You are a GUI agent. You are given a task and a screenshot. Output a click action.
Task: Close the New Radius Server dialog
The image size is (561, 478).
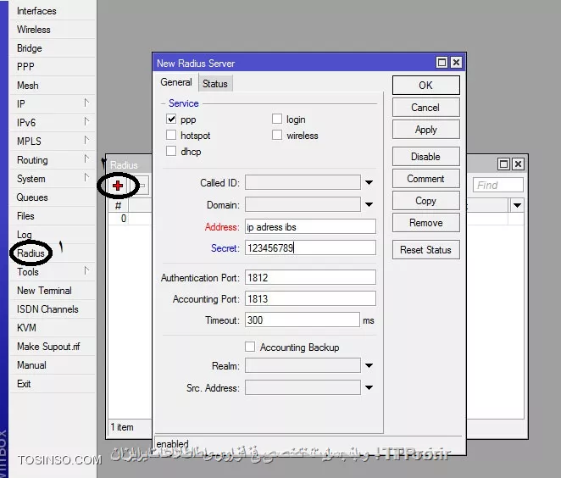click(x=456, y=63)
